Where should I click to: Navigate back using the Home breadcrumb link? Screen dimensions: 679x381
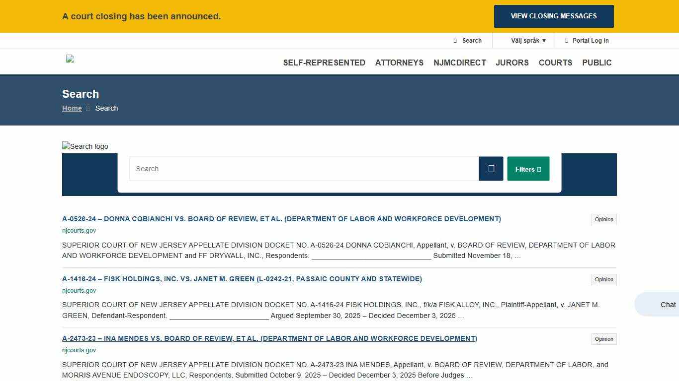(x=72, y=108)
